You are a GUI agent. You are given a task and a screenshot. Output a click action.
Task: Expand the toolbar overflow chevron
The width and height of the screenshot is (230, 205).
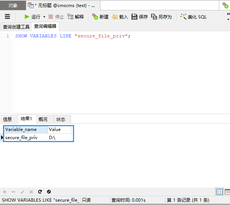pyautogui.click(x=228, y=14)
